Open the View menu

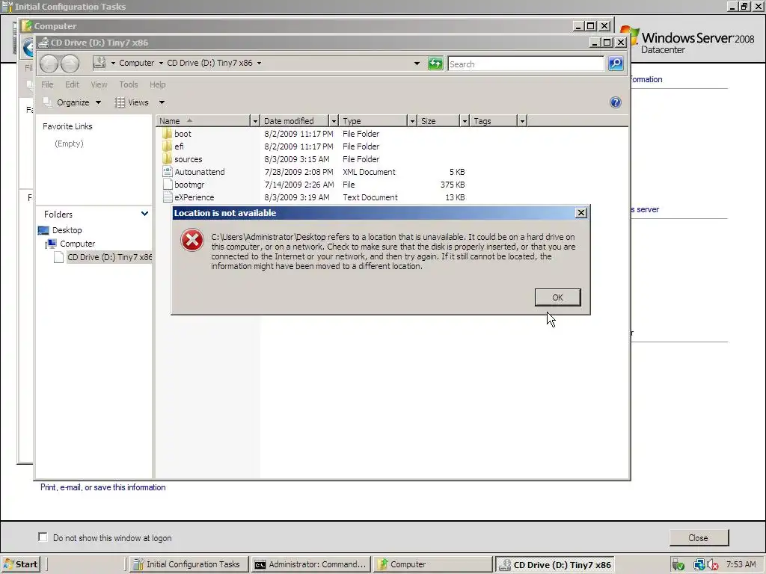click(x=99, y=84)
